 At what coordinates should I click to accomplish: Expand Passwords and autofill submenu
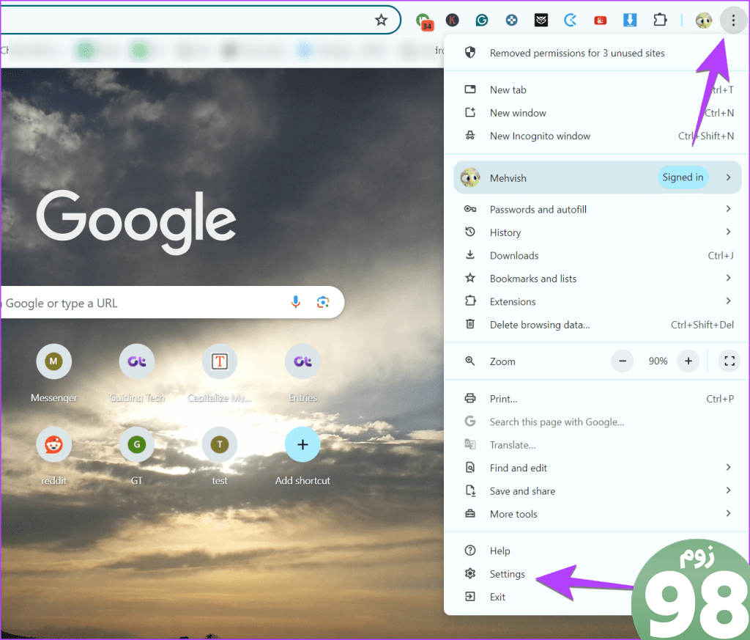596,209
